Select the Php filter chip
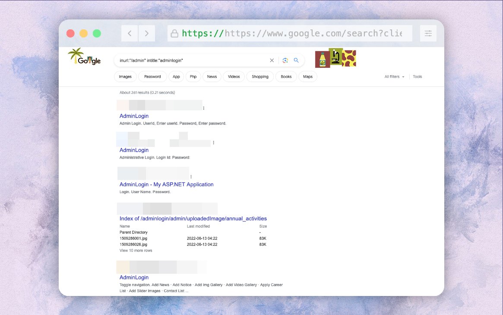 tap(193, 77)
